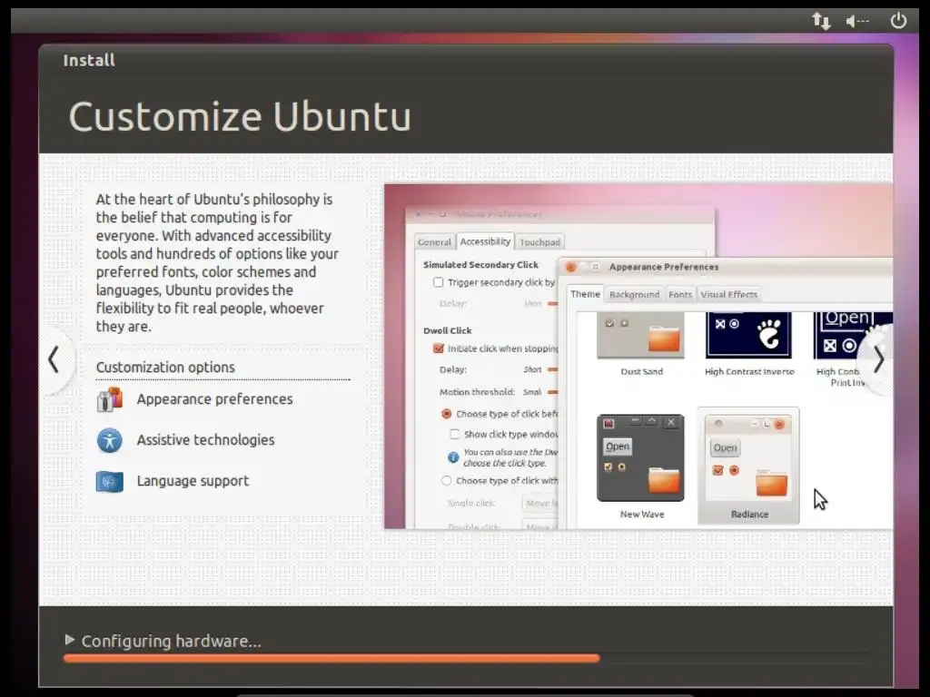930x697 pixels.
Task: Click the Assistive technologies icon
Action: 110,440
